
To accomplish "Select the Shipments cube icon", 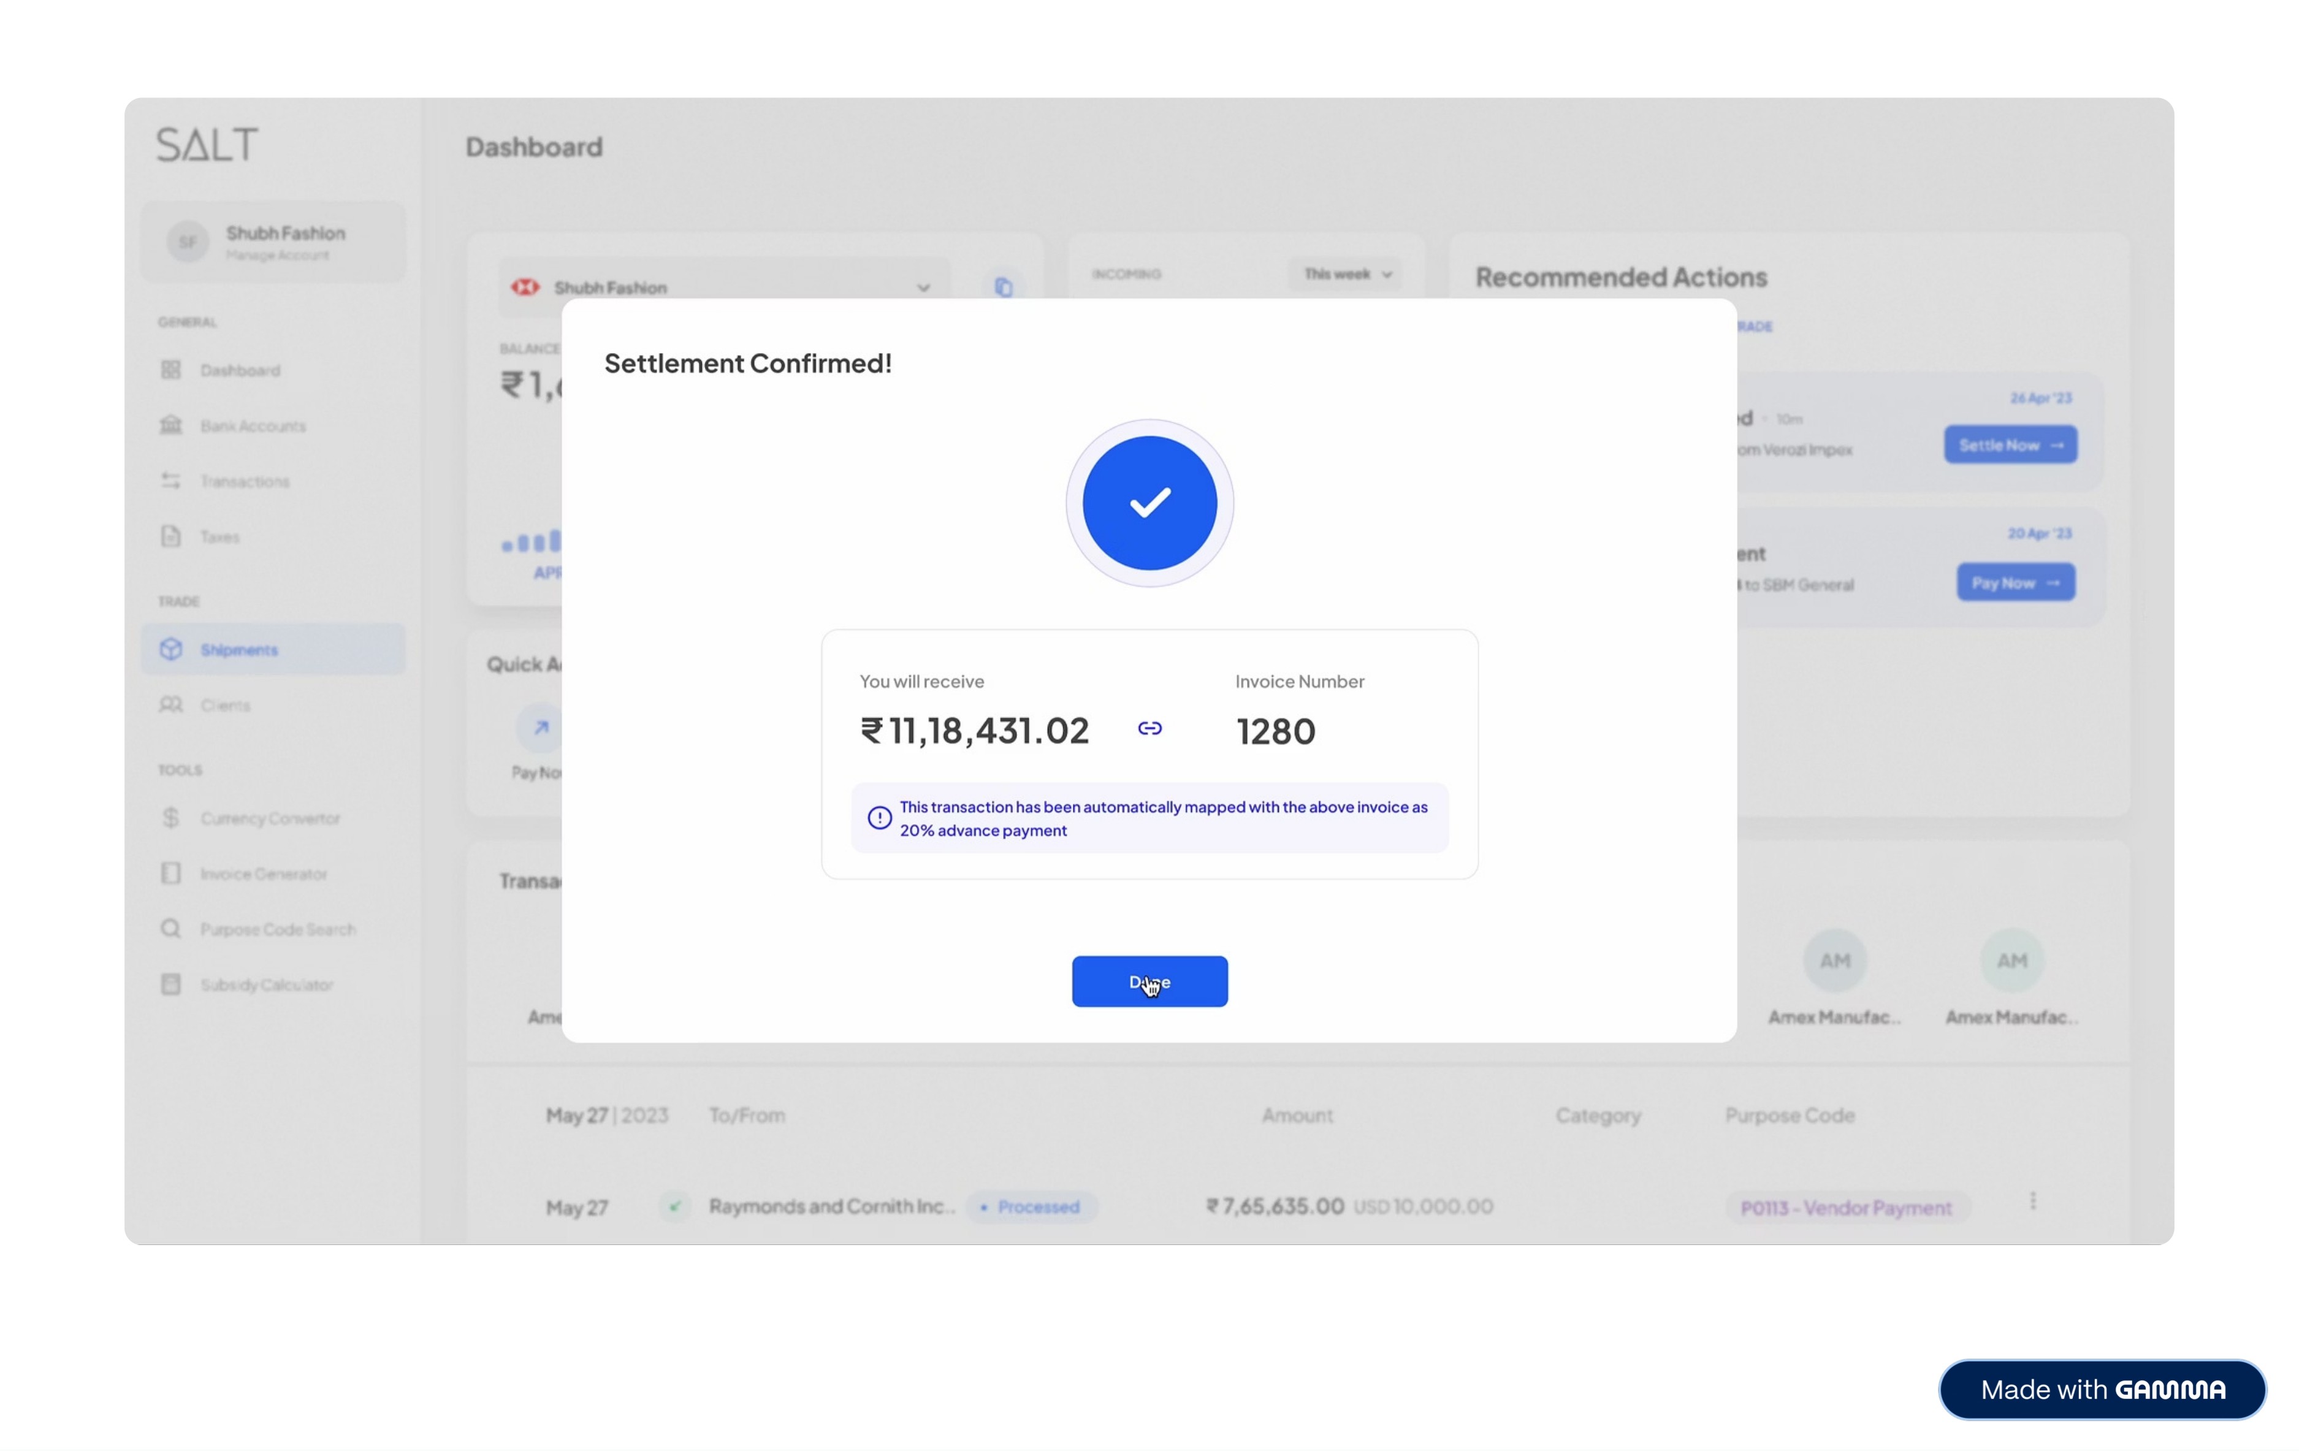I will click(x=171, y=649).
